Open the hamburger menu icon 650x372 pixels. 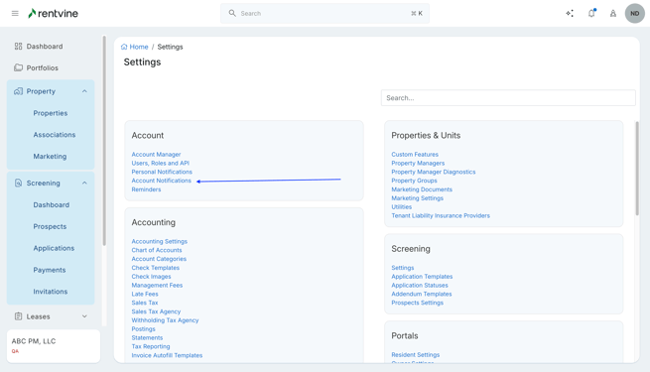click(x=15, y=13)
